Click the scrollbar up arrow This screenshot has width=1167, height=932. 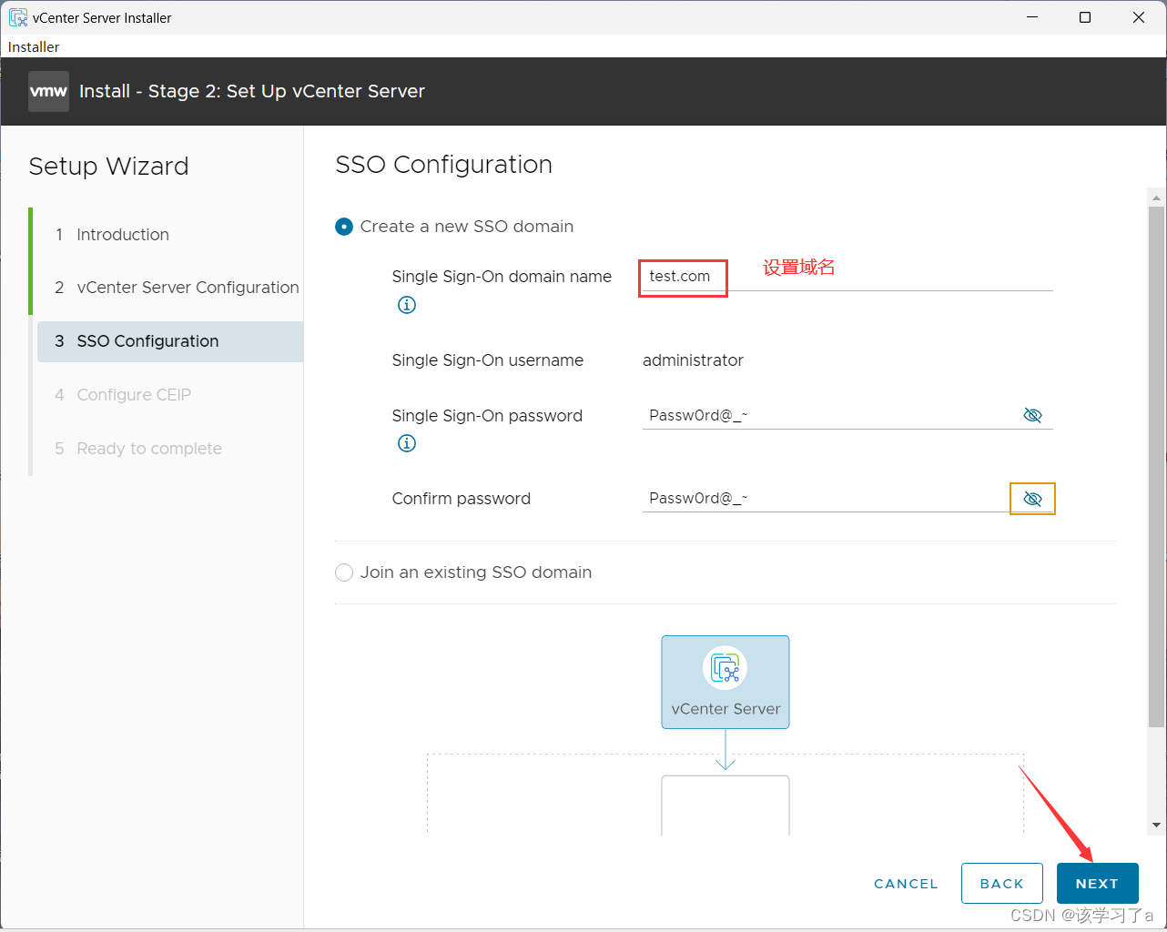click(1156, 197)
